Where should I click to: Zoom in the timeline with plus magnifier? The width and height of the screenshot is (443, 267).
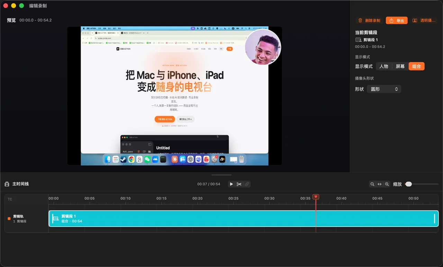[x=387, y=184]
